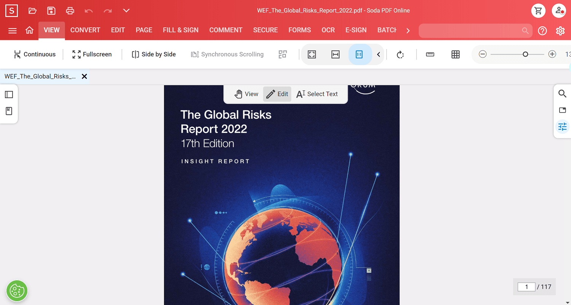Open the bookmarks panel icon

pos(9,111)
